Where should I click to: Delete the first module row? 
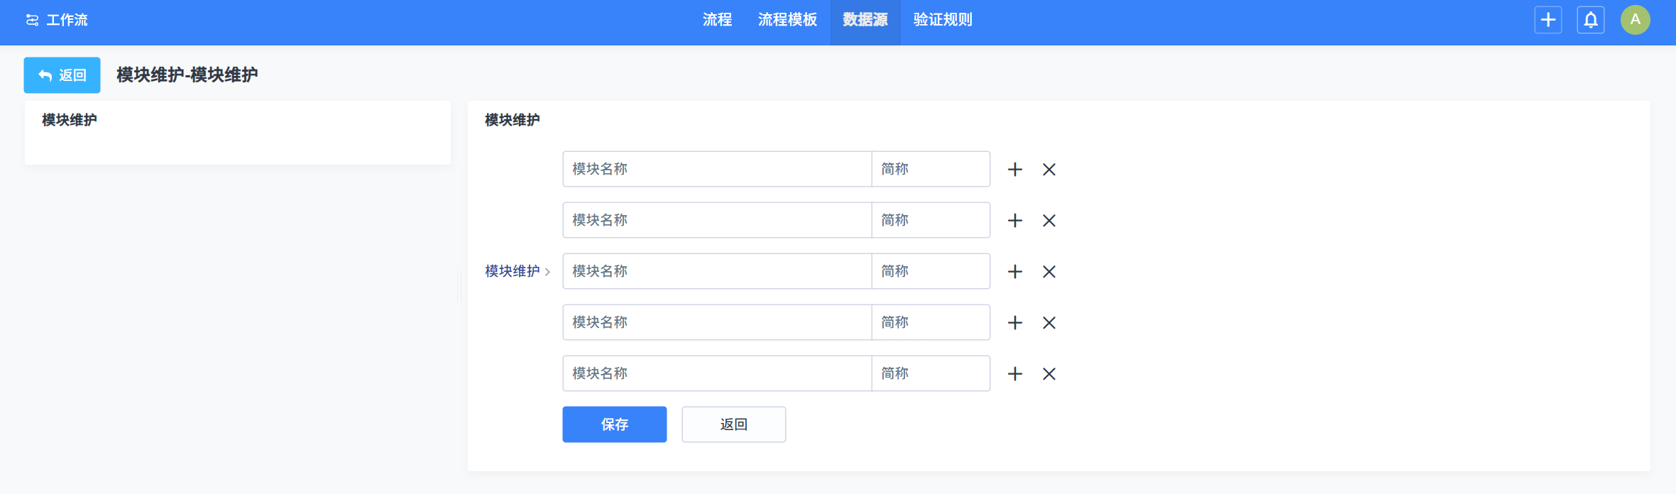pos(1048,170)
